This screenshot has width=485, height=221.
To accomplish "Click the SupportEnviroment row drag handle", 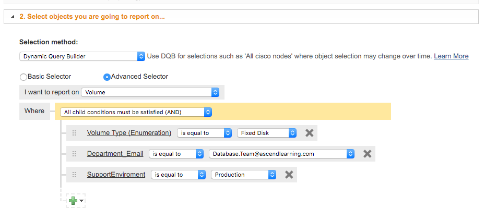I will pos(74,175).
